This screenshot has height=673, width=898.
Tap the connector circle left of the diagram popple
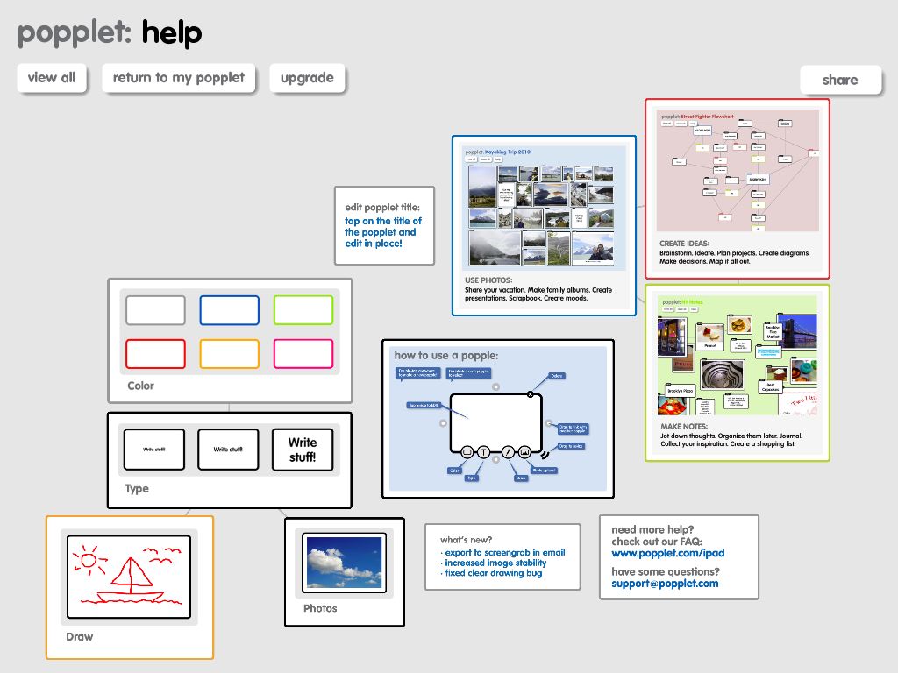pos(443,423)
